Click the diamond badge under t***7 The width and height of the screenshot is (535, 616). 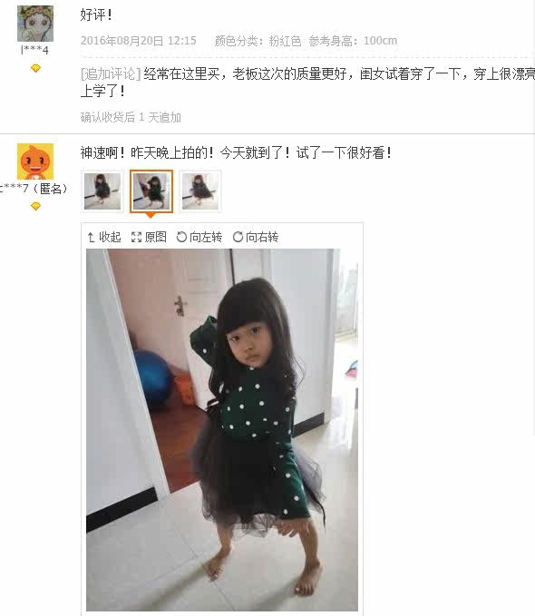tap(35, 206)
